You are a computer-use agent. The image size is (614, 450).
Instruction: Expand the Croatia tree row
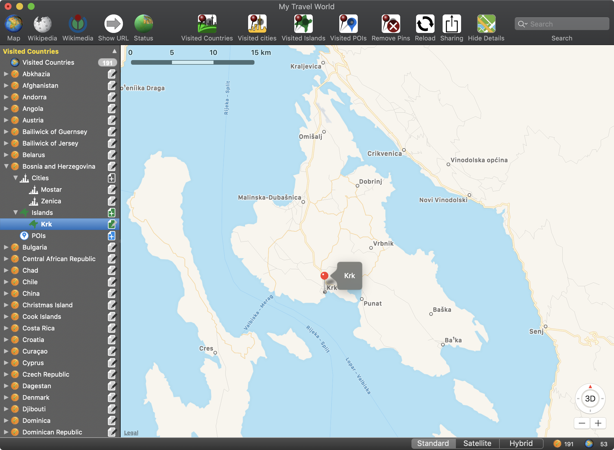click(x=6, y=340)
